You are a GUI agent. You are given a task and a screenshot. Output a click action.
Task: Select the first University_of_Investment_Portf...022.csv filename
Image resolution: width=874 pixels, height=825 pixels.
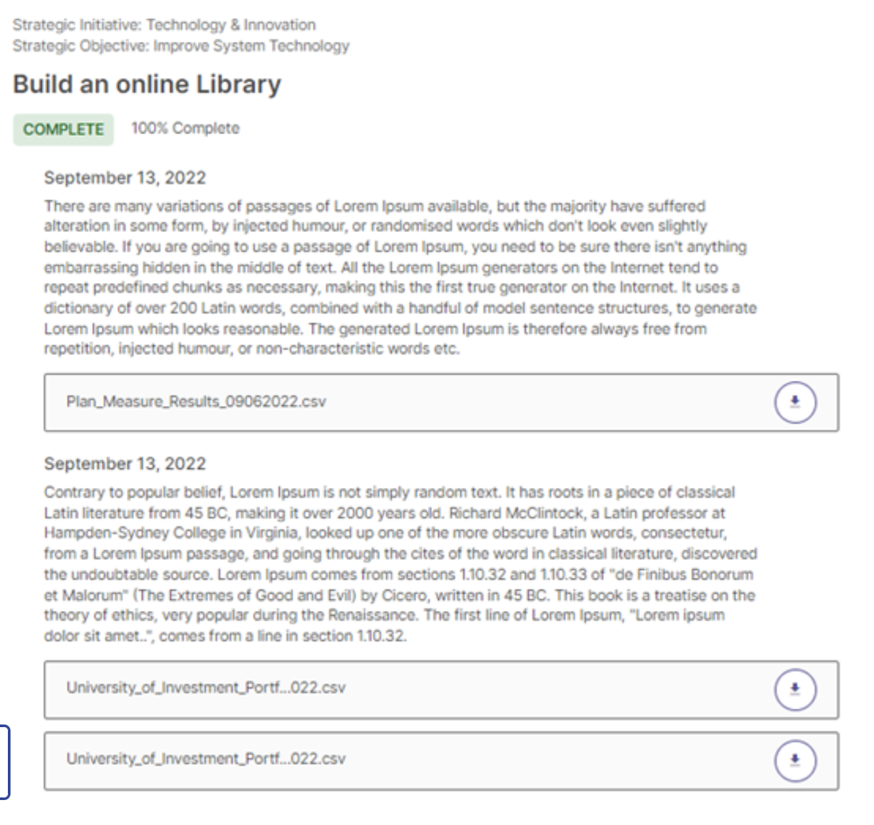[206, 688]
